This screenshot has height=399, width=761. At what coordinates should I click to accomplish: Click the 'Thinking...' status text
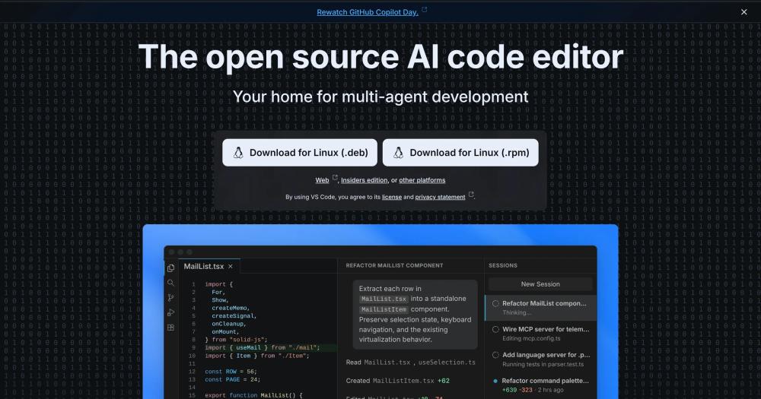tap(517, 312)
